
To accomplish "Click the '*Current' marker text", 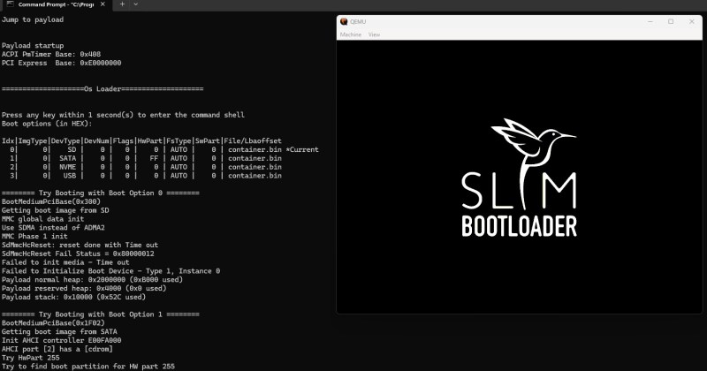I will (302, 149).
